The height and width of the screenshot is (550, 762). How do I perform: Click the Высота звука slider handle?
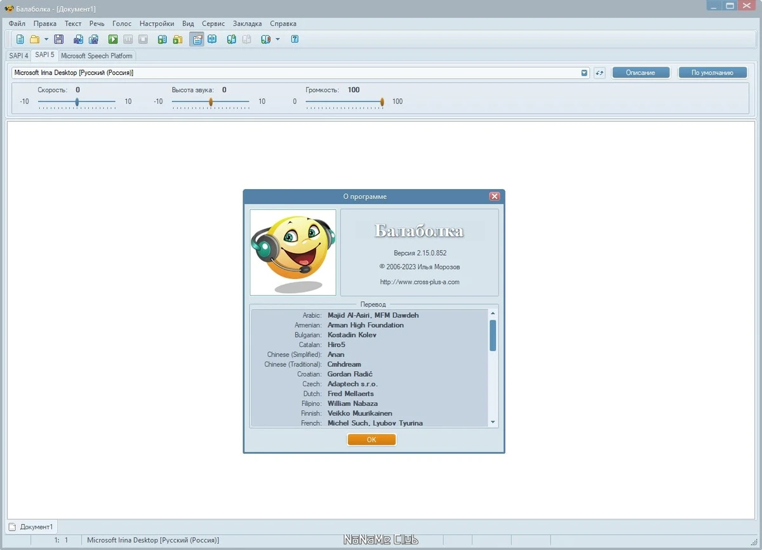[211, 101]
